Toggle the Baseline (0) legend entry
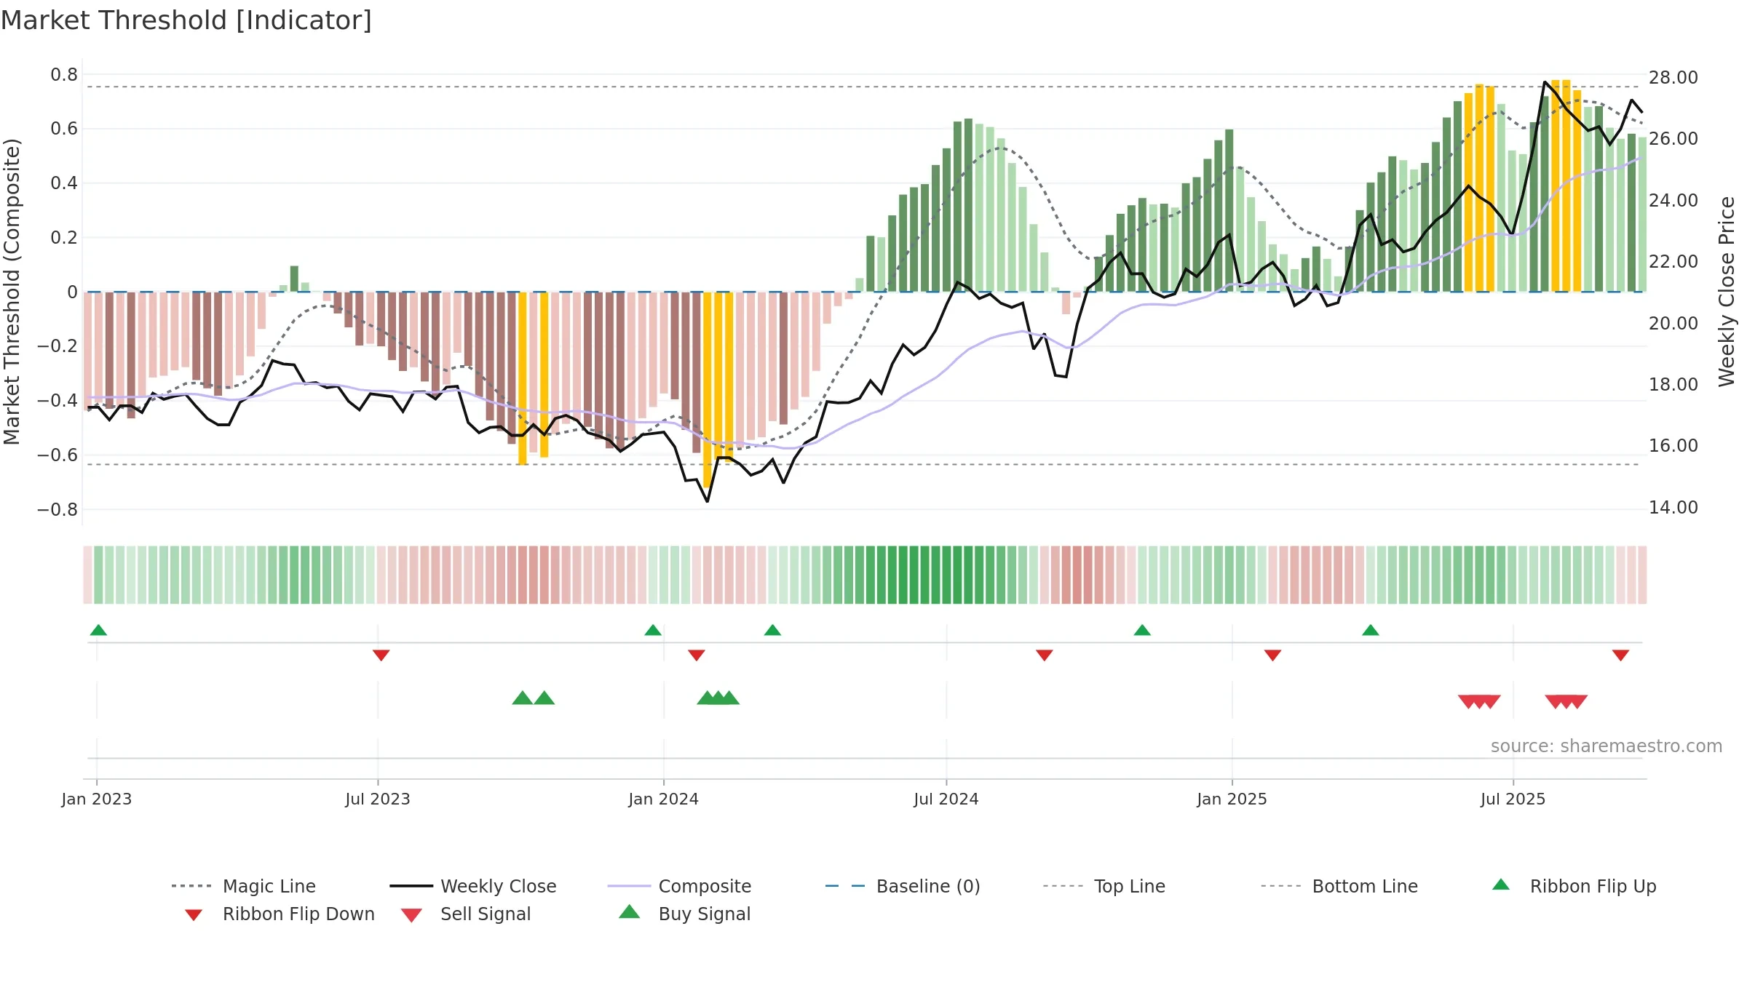The height and width of the screenshot is (982, 1747). [x=903, y=886]
